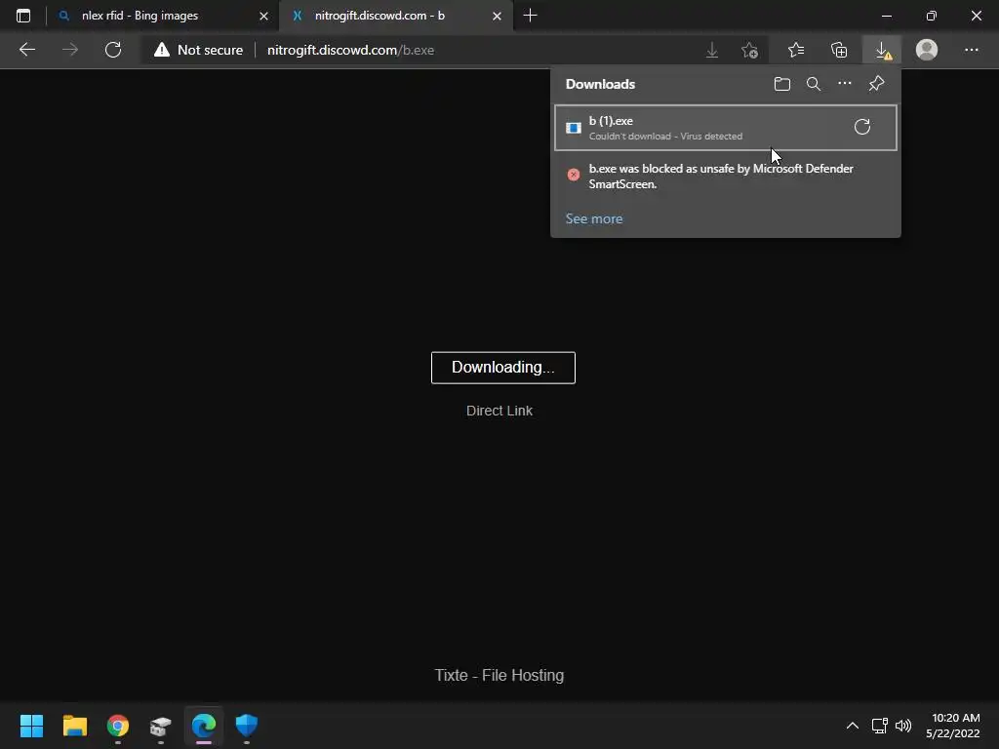Viewport: 999px width, 749px height.
Task: Show hidden system tray icons
Action: coord(853,726)
